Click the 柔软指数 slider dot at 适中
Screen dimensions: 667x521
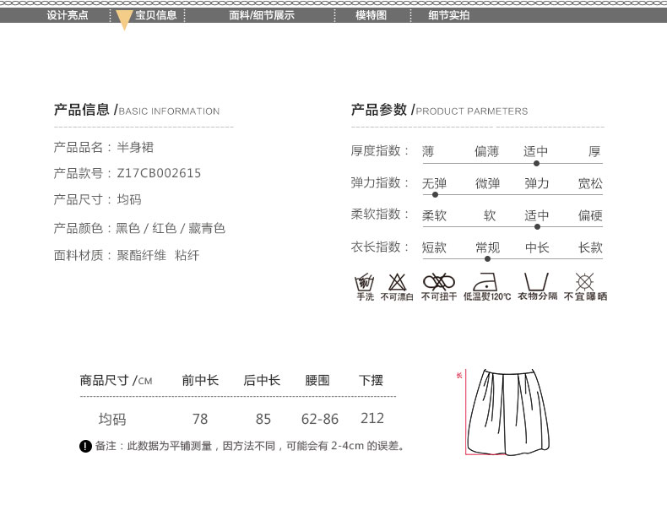click(x=537, y=226)
